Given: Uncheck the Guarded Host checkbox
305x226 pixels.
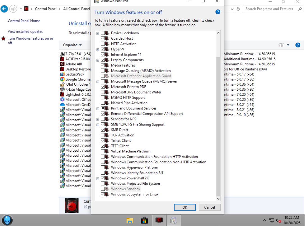Looking at the screenshot, I should point(103,38).
